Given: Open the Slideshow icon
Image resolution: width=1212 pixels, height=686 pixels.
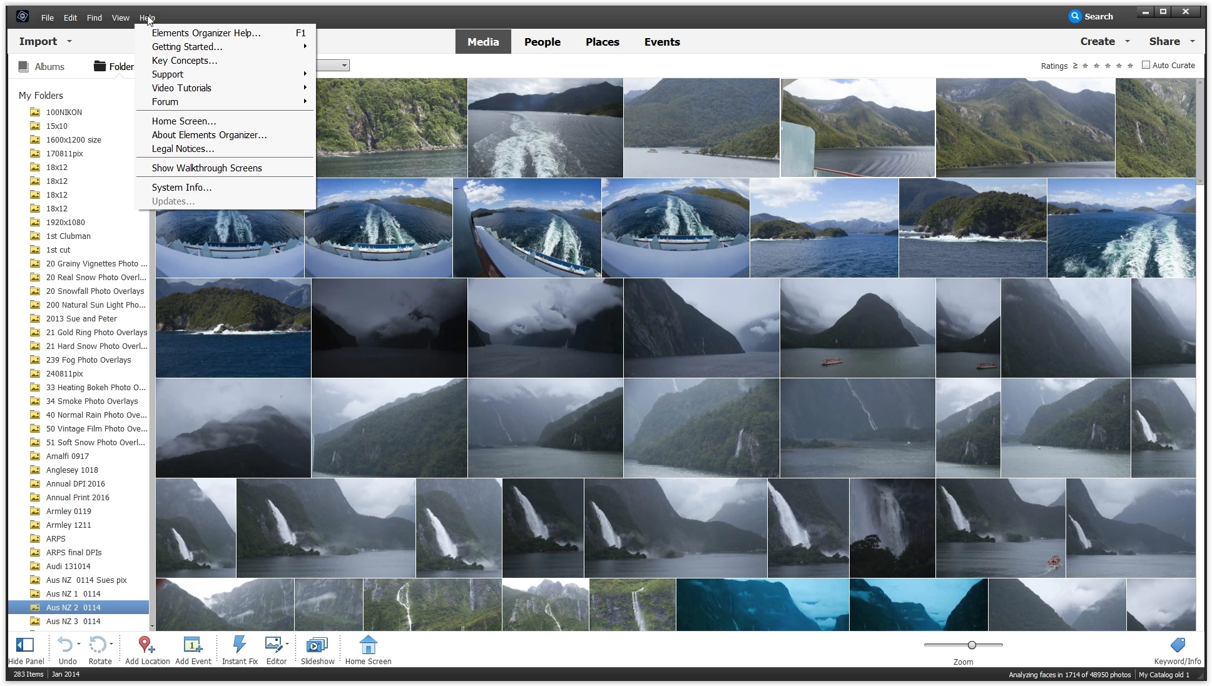Looking at the screenshot, I should tap(317, 645).
